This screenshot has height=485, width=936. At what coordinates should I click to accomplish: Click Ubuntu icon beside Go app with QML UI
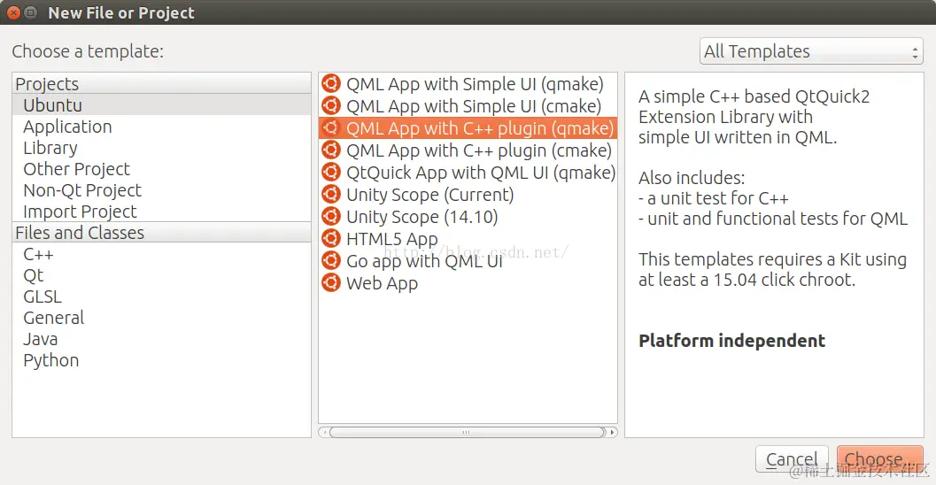331,261
